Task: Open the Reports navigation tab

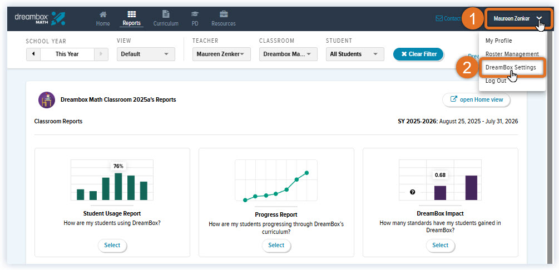Action: (x=132, y=18)
